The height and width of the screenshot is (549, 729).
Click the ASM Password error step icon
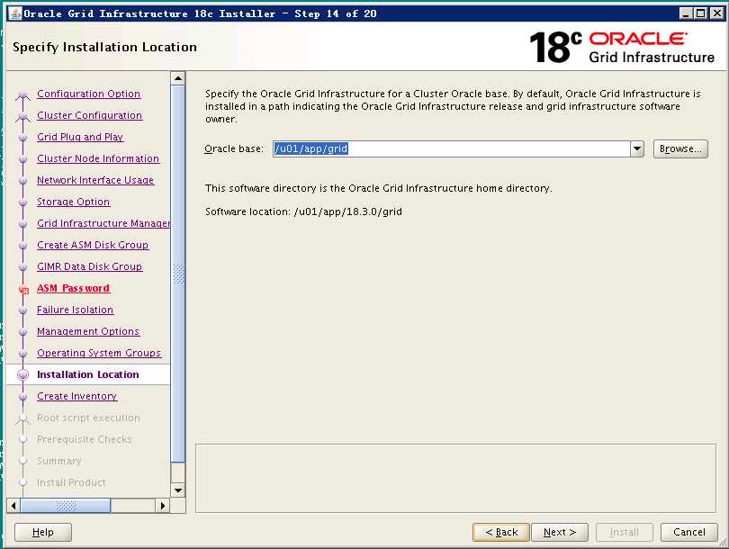coord(23,290)
